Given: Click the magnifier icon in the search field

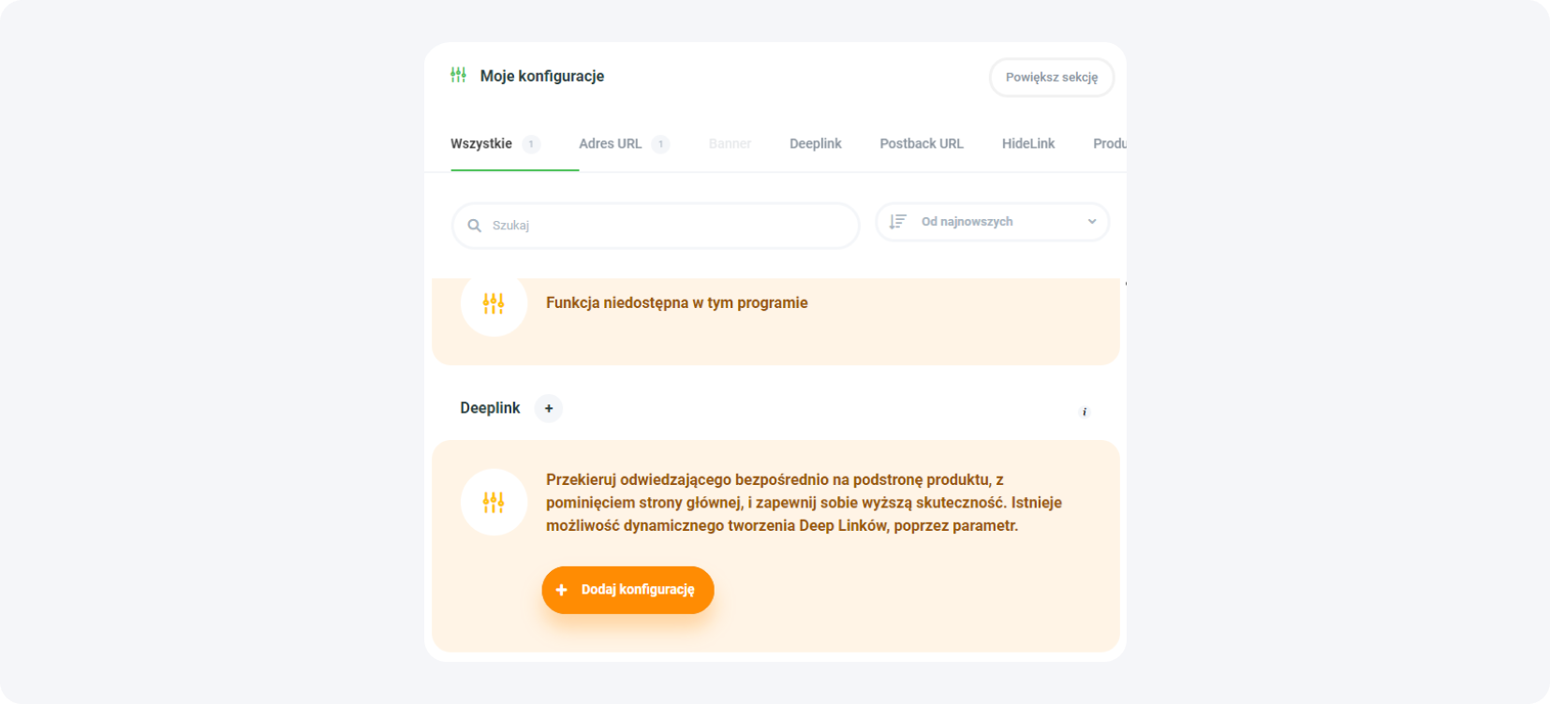Looking at the screenshot, I should click(475, 226).
